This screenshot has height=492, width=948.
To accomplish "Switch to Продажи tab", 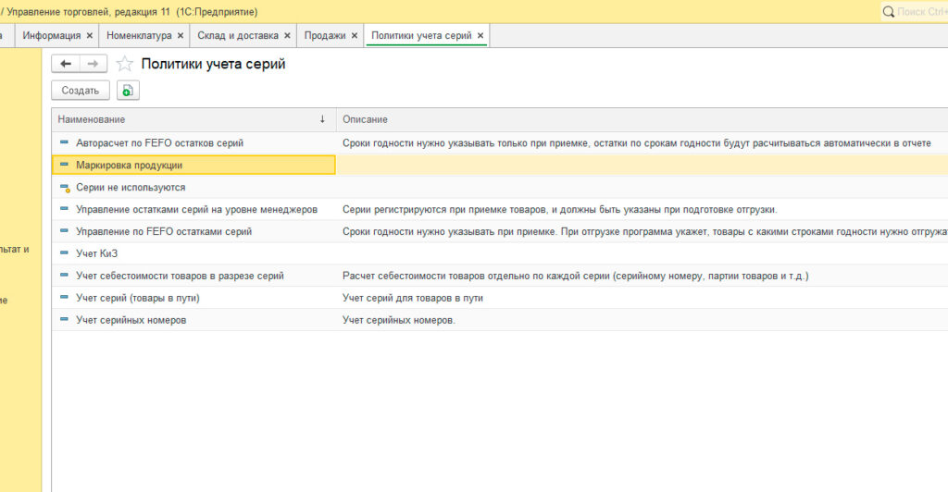I will click(325, 36).
